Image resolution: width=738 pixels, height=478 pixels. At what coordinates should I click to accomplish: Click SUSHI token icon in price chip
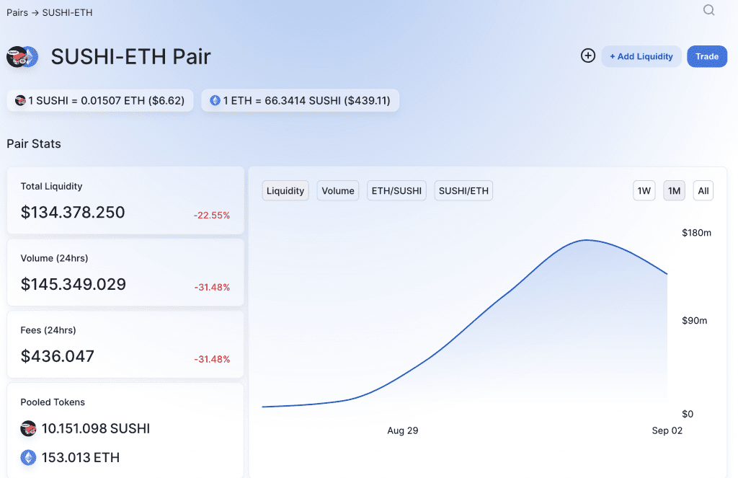point(20,100)
